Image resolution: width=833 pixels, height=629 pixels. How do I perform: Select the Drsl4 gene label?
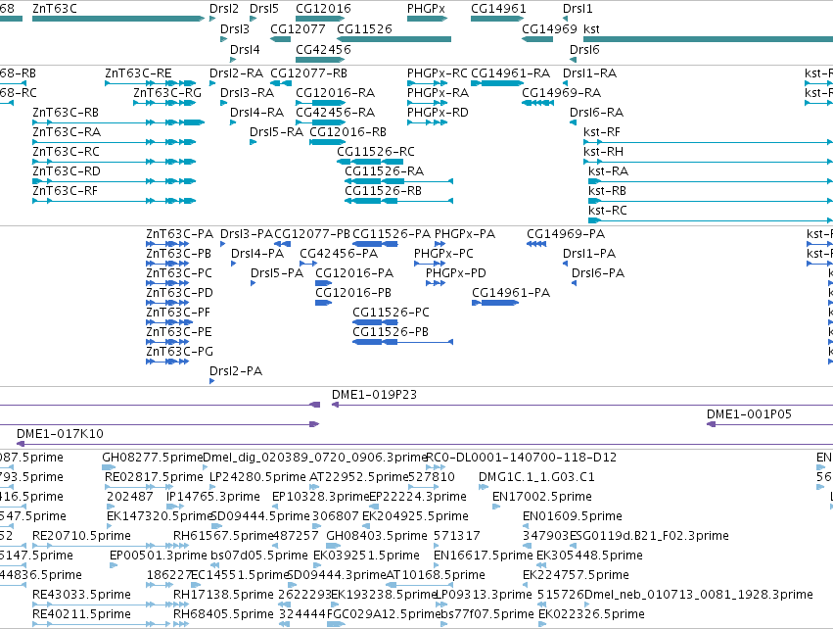pyautogui.click(x=245, y=49)
